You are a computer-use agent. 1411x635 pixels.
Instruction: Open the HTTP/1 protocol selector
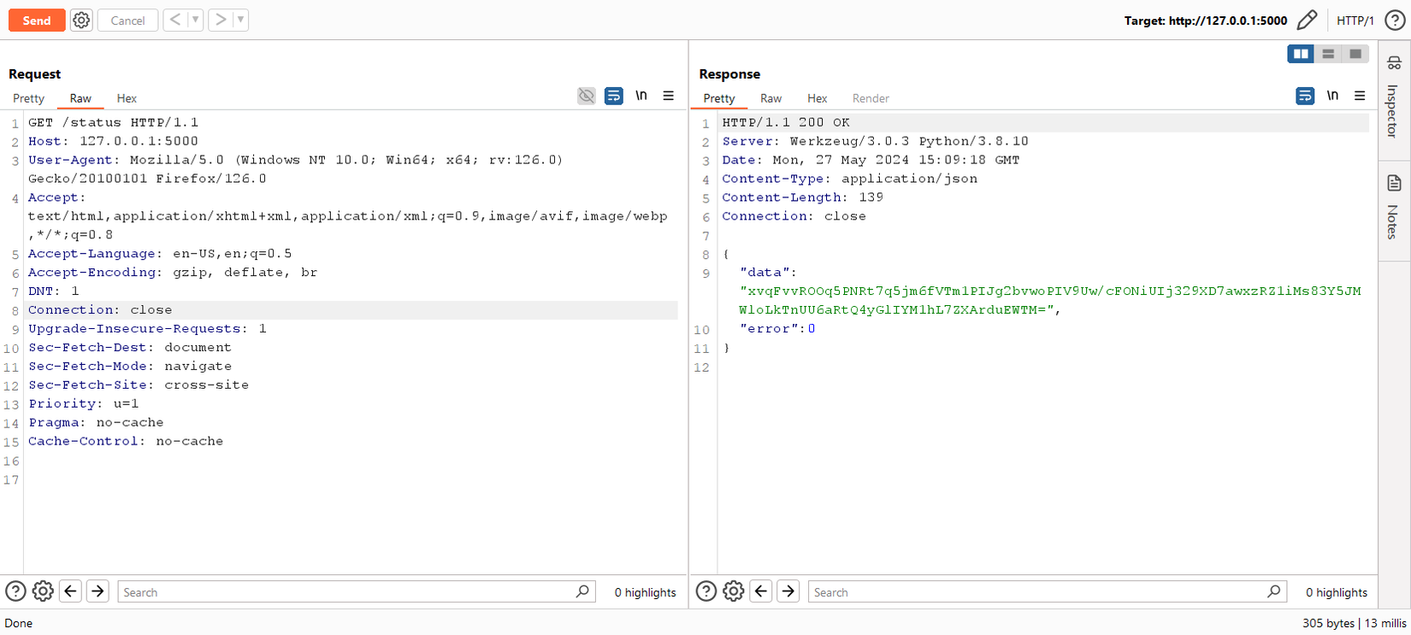pyautogui.click(x=1355, y=21)
